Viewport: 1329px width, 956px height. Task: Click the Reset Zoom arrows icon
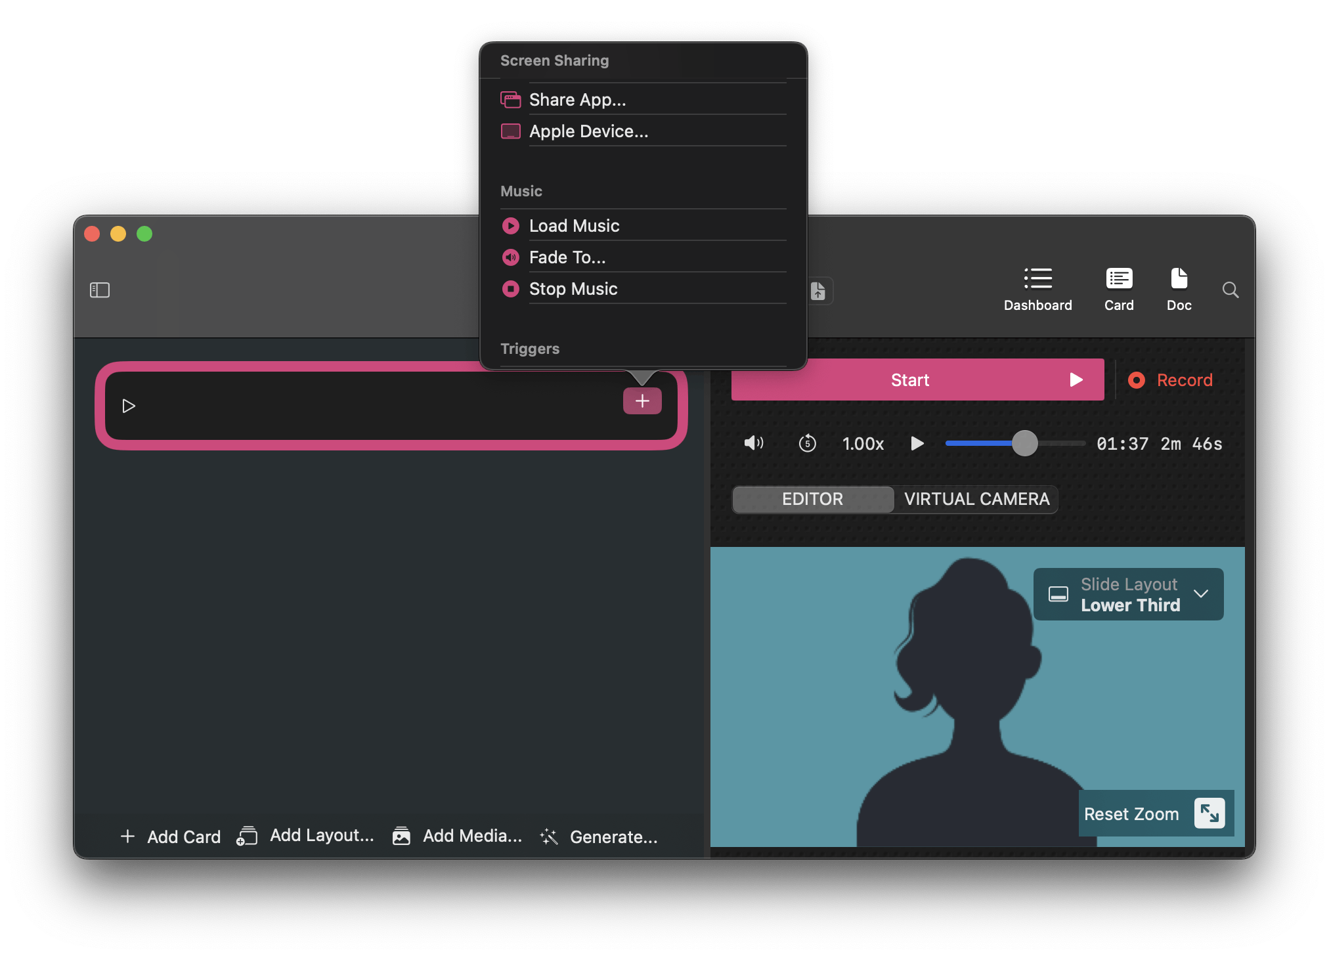click(x=1209, y=814)
